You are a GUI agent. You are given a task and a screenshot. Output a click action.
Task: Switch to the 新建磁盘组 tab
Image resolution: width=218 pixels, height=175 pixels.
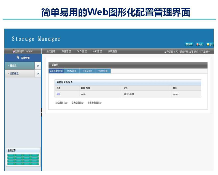[72, 71]
